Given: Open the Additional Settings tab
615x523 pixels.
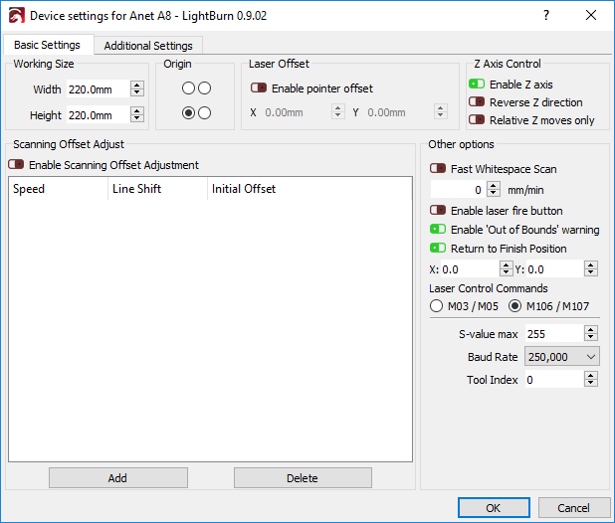Looking at the screenshot, I should point(148,46).
